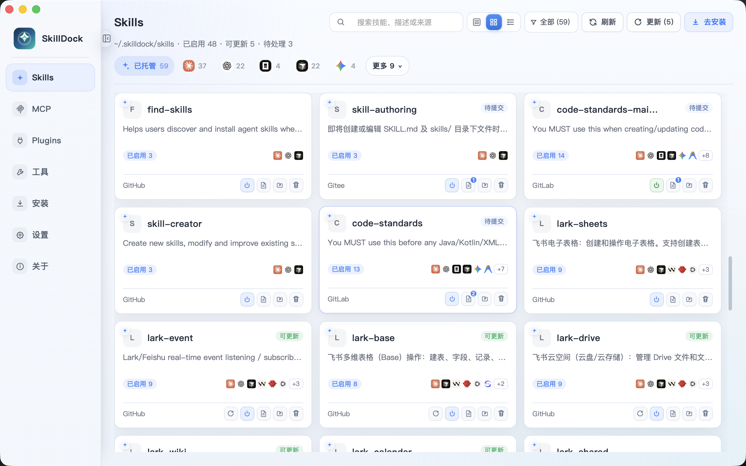Click the 去安装 button
The image size is (746, 466).
point(709,22)
